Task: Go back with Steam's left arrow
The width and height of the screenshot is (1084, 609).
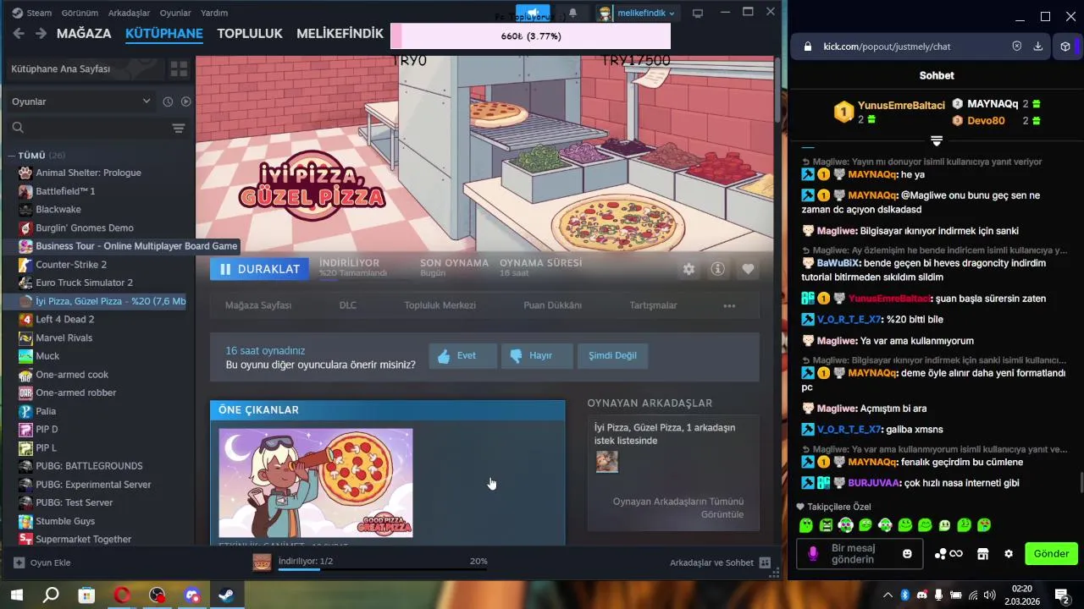Action: pyautogui.click(x=19, y=33)
